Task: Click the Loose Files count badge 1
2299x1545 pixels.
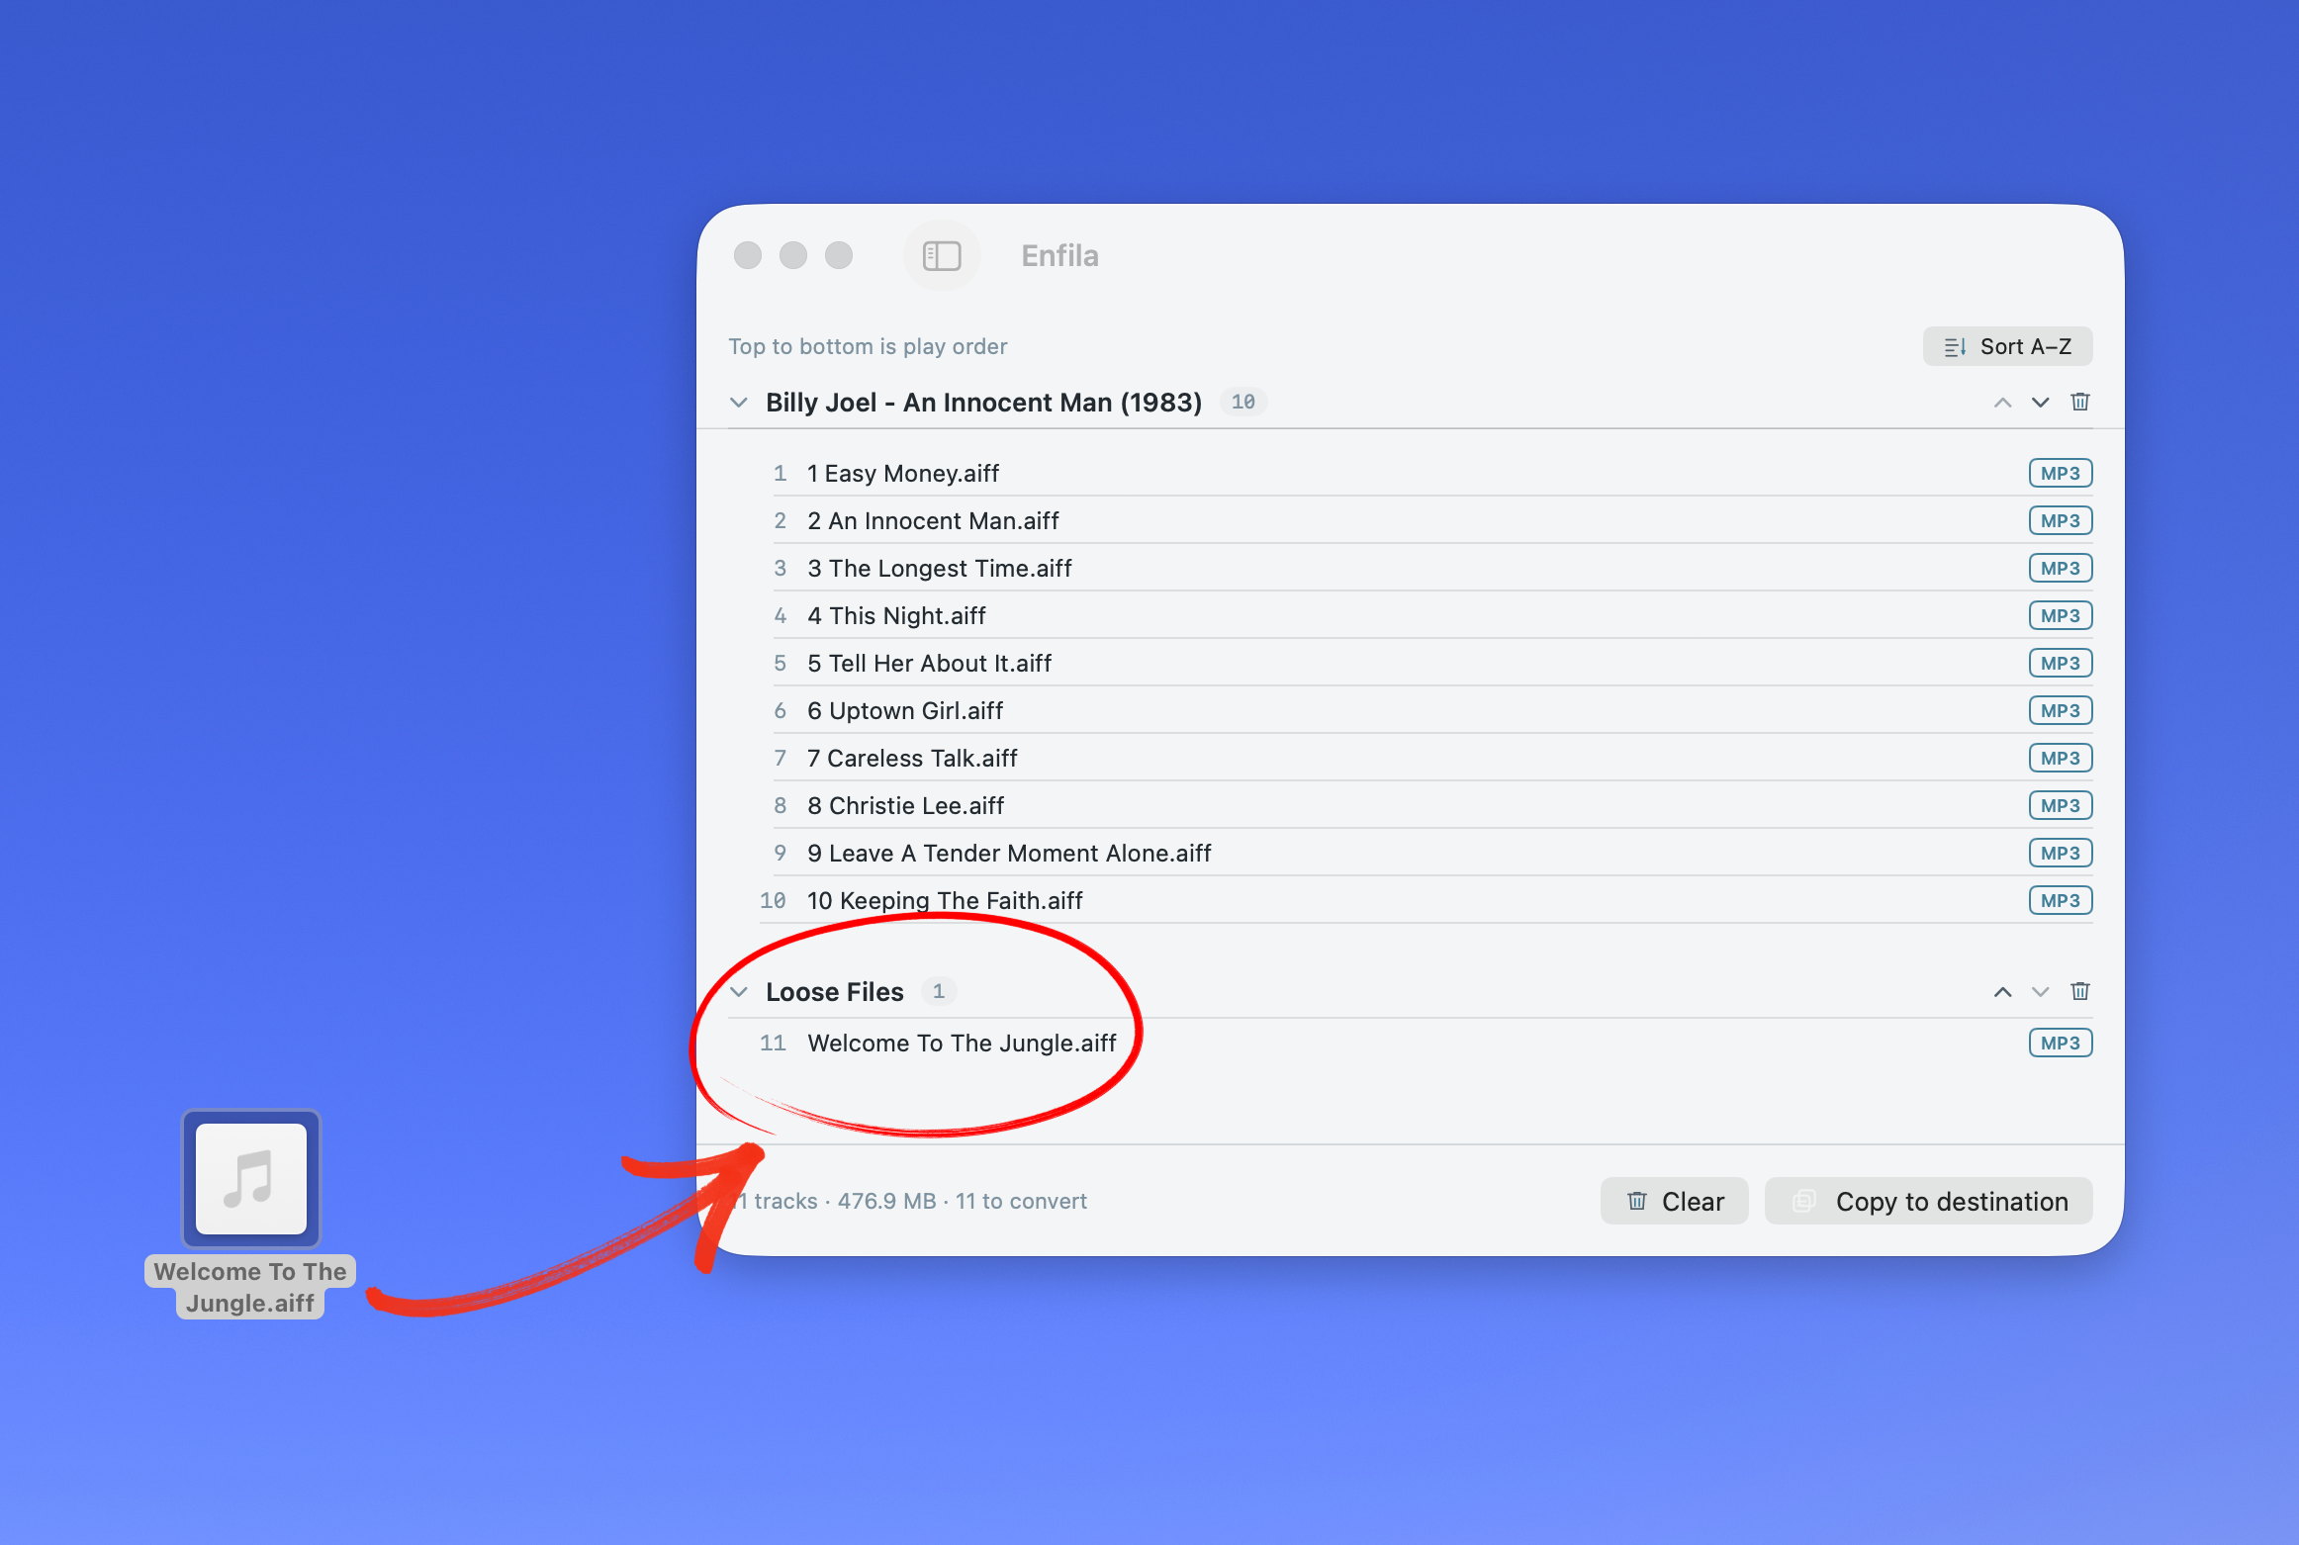Action: [939, 992]
